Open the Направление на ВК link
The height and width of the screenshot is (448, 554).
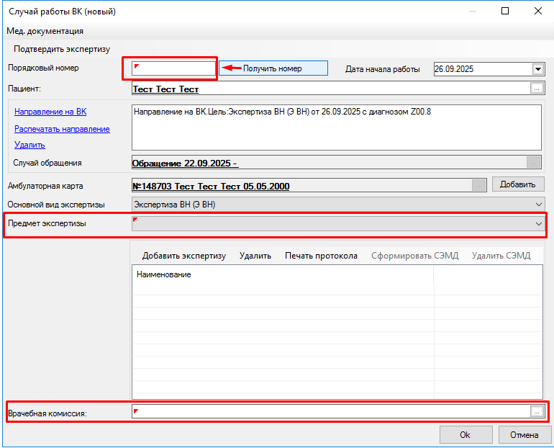[x=50, y=112]
